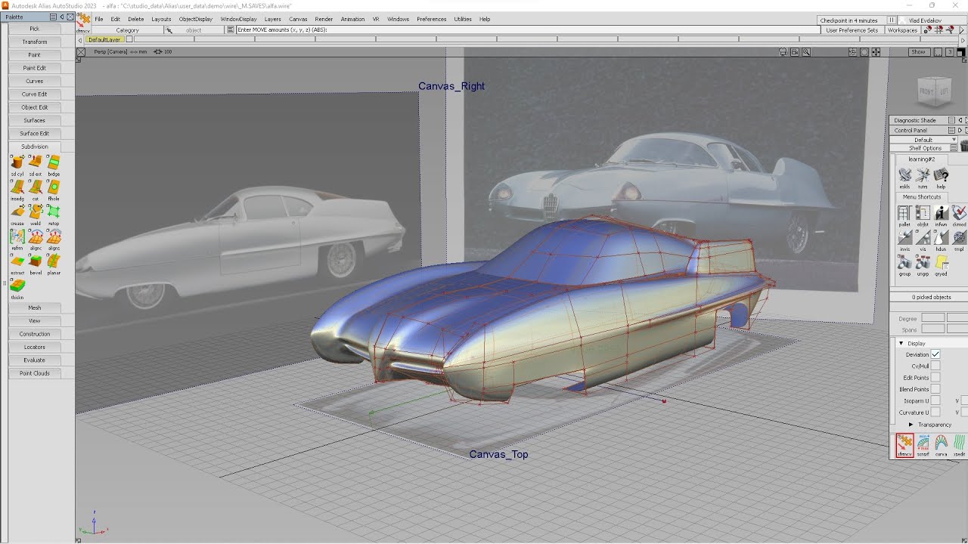Open the pallet shortcut icon
968x544 pixels.
(x=904, y=215)
